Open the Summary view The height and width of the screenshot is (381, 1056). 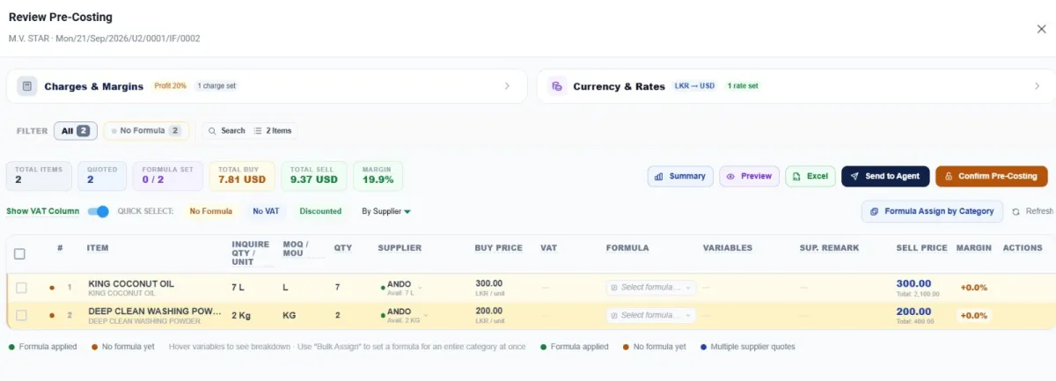680,176
